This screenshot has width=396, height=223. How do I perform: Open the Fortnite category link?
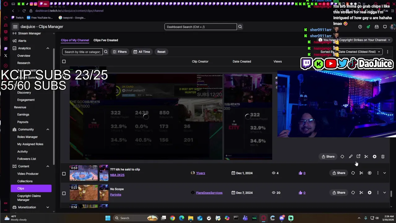pyautogui.click(x=116, y=195)
